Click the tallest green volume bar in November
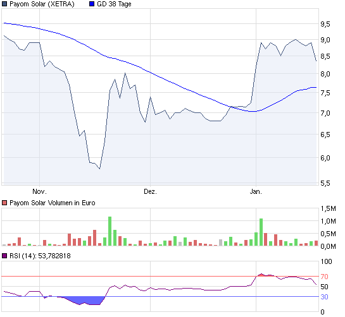The height and width of the screenshot is (317, 345). [110, 231]
